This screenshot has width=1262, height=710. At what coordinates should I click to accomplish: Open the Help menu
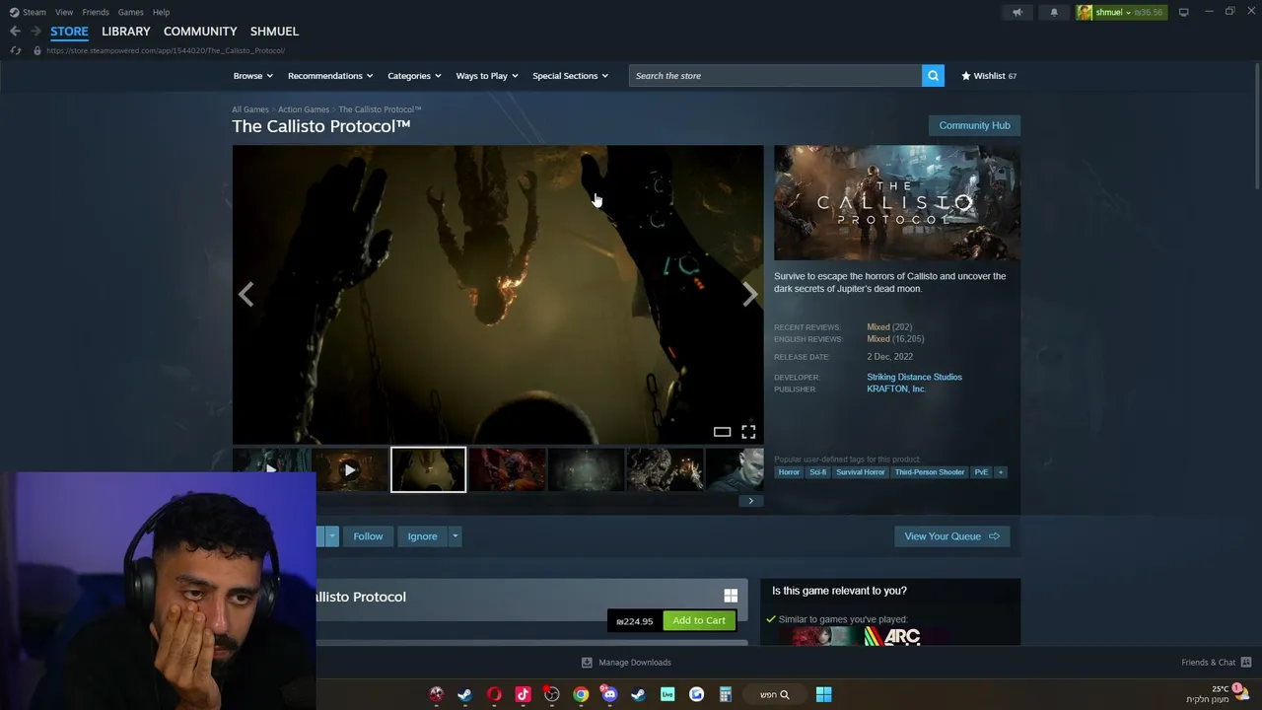point(161,12)
